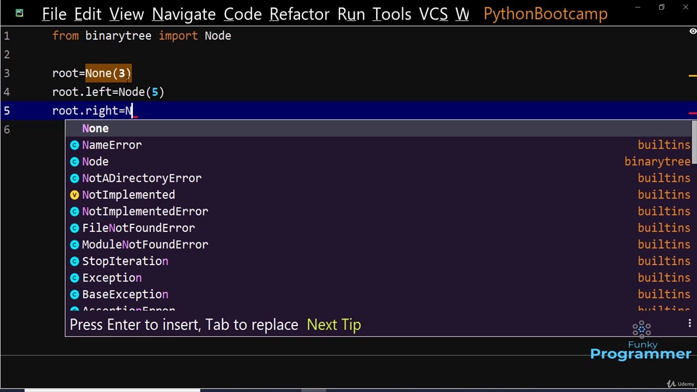
Task: Click the class icon beside Exception
Action: (75, 278)
